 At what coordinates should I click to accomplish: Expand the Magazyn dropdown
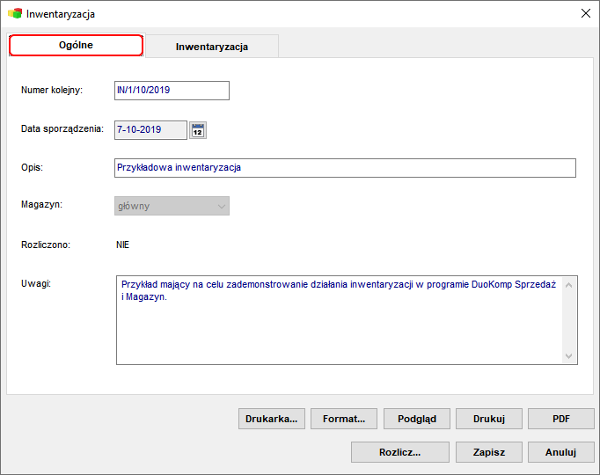click(x=172, y=206)
